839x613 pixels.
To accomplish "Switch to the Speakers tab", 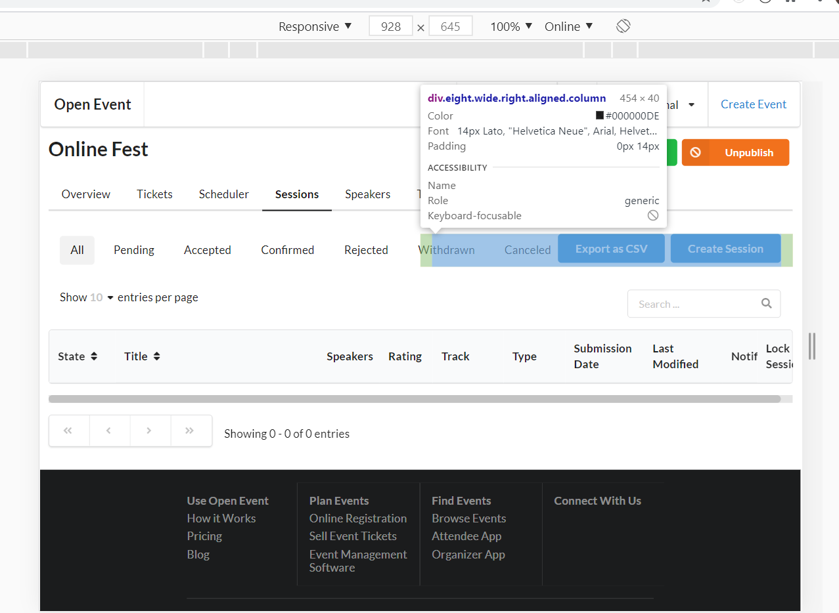I will (368, 194).
